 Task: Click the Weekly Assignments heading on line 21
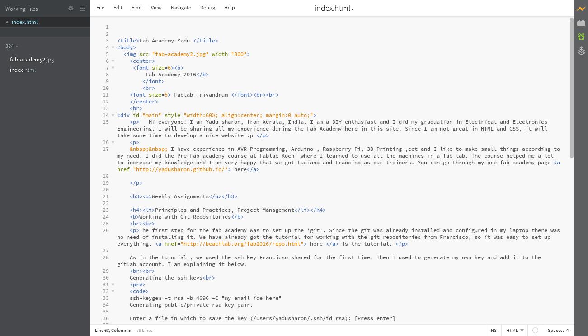pos(180,196)
